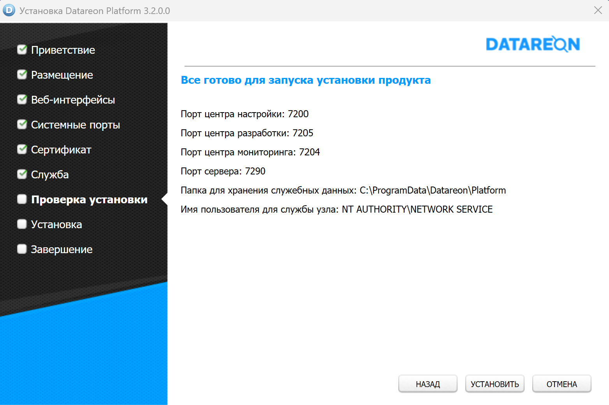Image resolution: width=609 pixels, height=405 pixels.
Task: Click the checkmark next to Системные порты
Action: (22, 125)
